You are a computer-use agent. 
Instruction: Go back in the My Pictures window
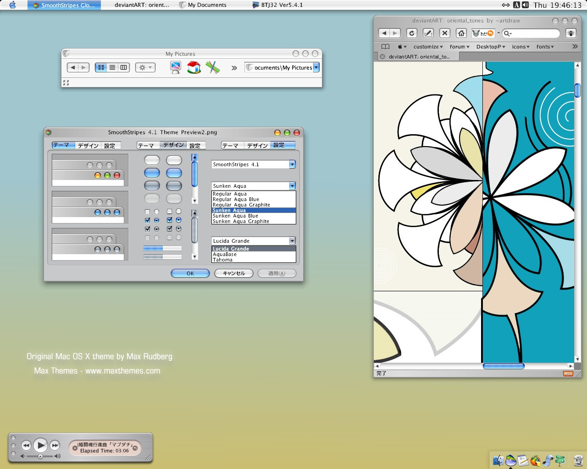click(72, 67)
